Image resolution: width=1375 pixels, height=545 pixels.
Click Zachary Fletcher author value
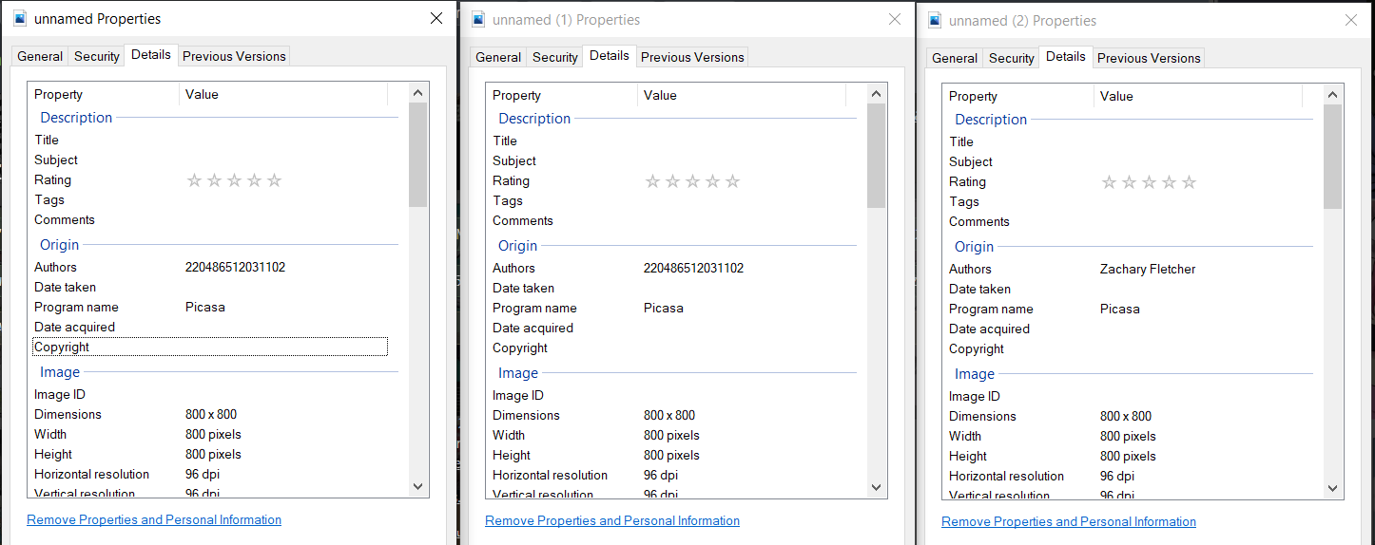coord(1148,269)
